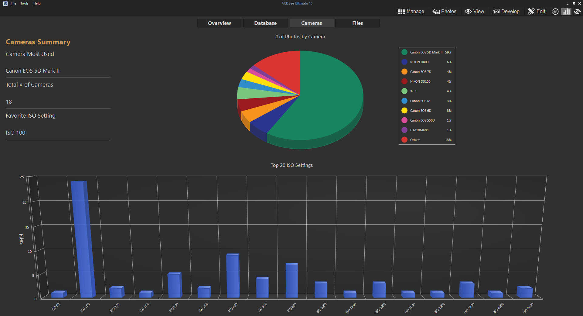
Task: Click the Dashboard bar chart icon
Action: tap(566, 12)
